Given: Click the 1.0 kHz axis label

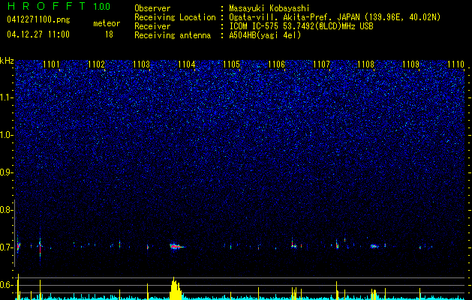Looking at the screenshot, I should (6, 135).
